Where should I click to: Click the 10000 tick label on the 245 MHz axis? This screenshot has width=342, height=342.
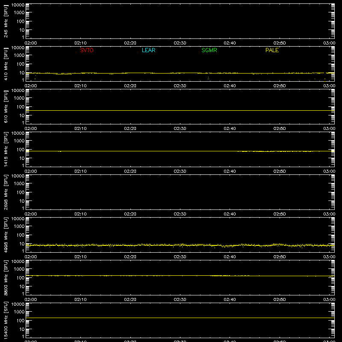[18, 5]
